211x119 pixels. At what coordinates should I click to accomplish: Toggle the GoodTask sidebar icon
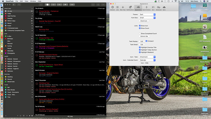tap(14, 5)
